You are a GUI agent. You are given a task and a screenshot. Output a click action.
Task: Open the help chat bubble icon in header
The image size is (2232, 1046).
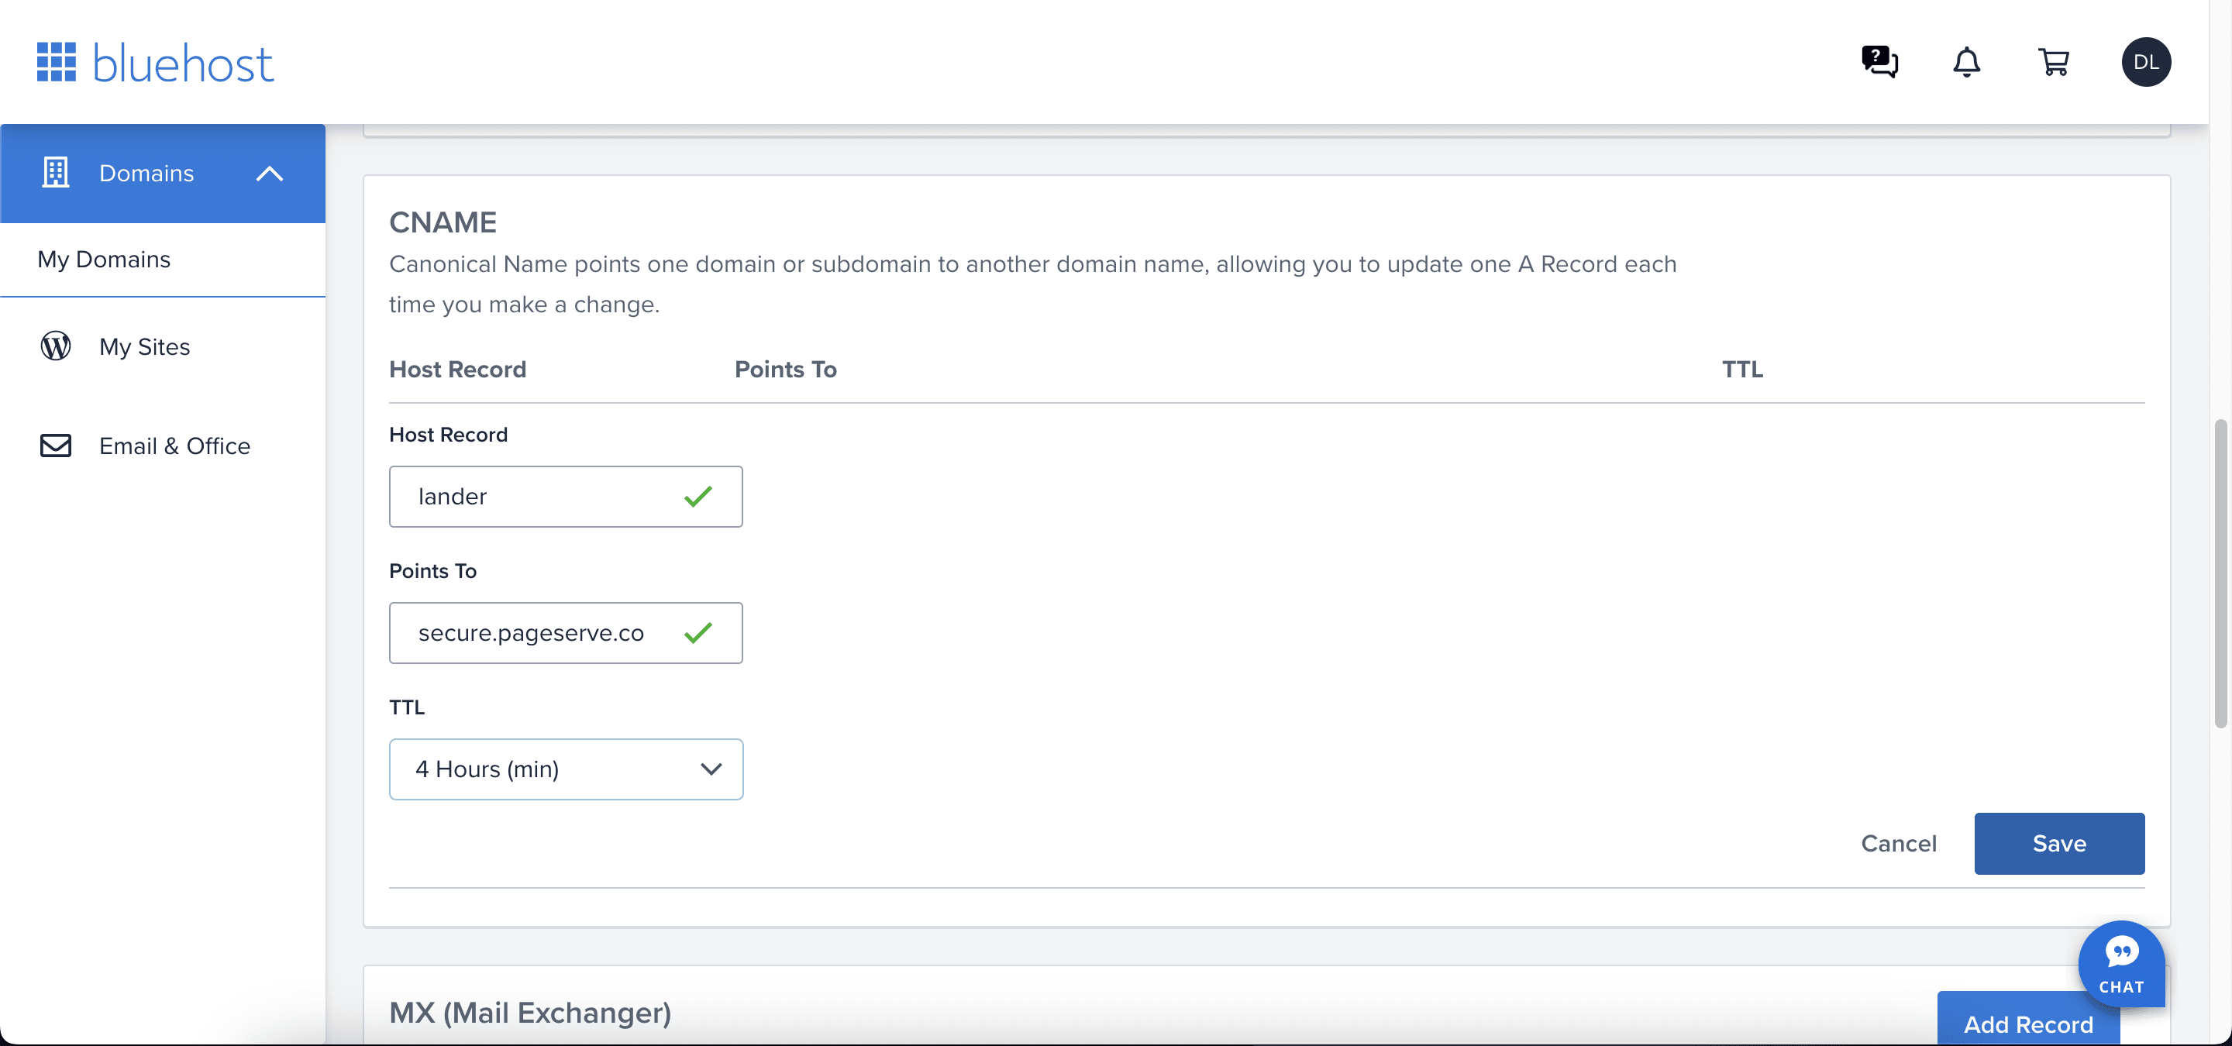point(1879,62)
